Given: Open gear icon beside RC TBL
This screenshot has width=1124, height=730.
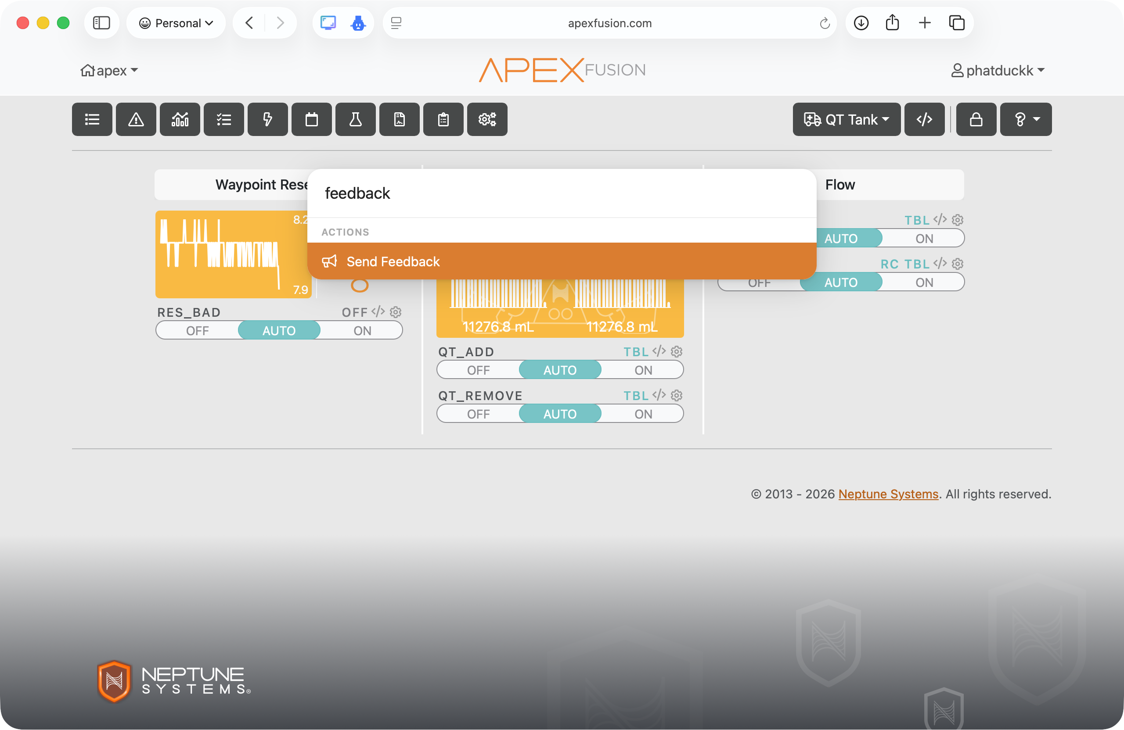Looking at the screenshot, I should coord(958,264).
